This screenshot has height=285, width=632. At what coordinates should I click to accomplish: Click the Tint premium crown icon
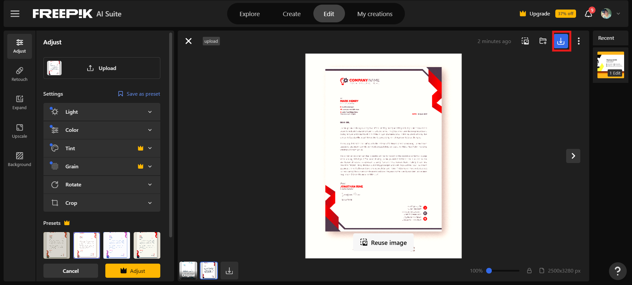pyautogui.click(x=141, y=148)
